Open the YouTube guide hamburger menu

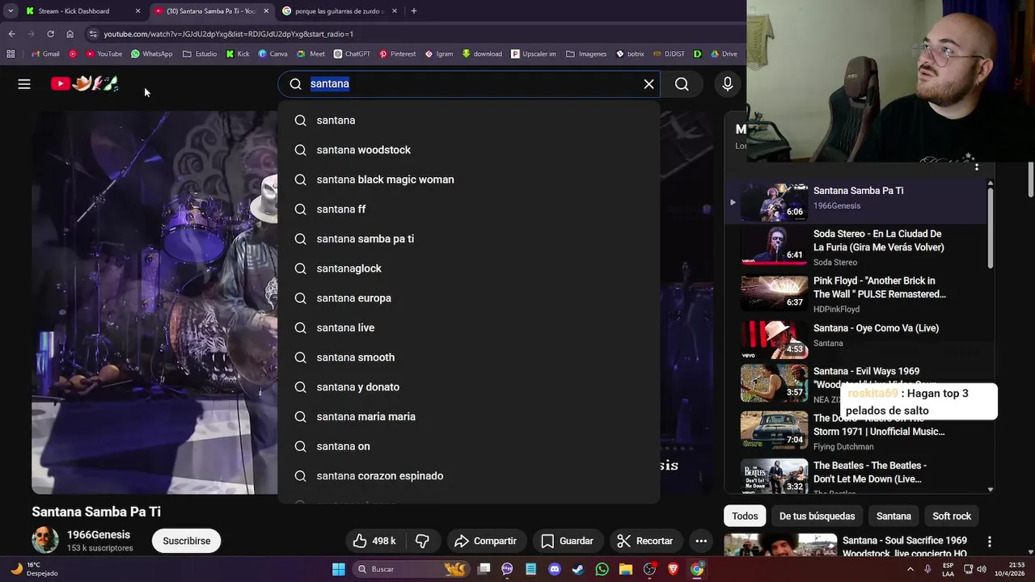(24, 84)
